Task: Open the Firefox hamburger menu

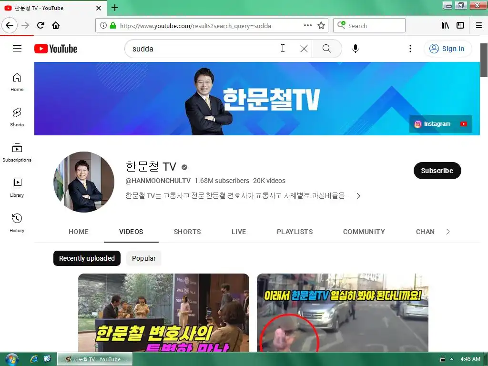Action: [x=479, y=26]
